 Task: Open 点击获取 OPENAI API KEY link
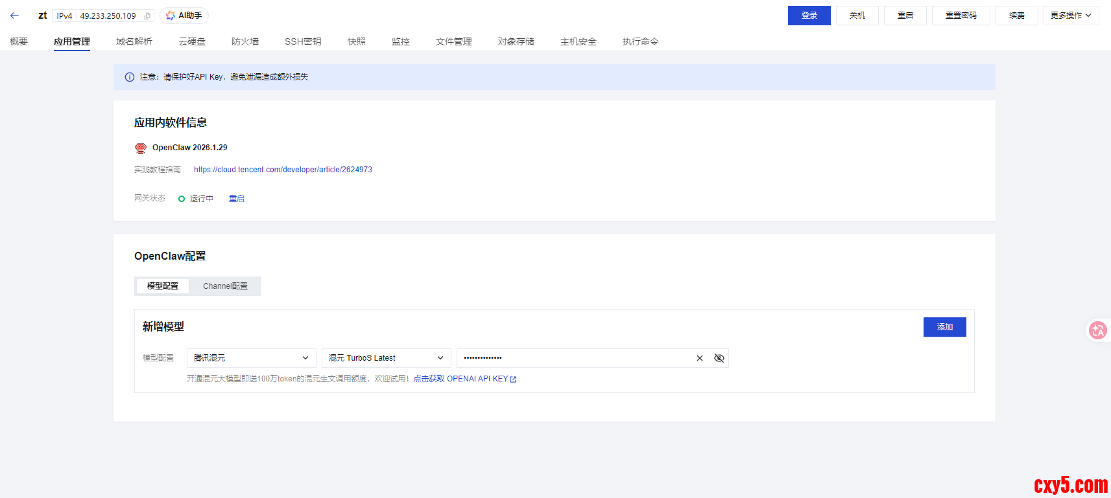464,379
